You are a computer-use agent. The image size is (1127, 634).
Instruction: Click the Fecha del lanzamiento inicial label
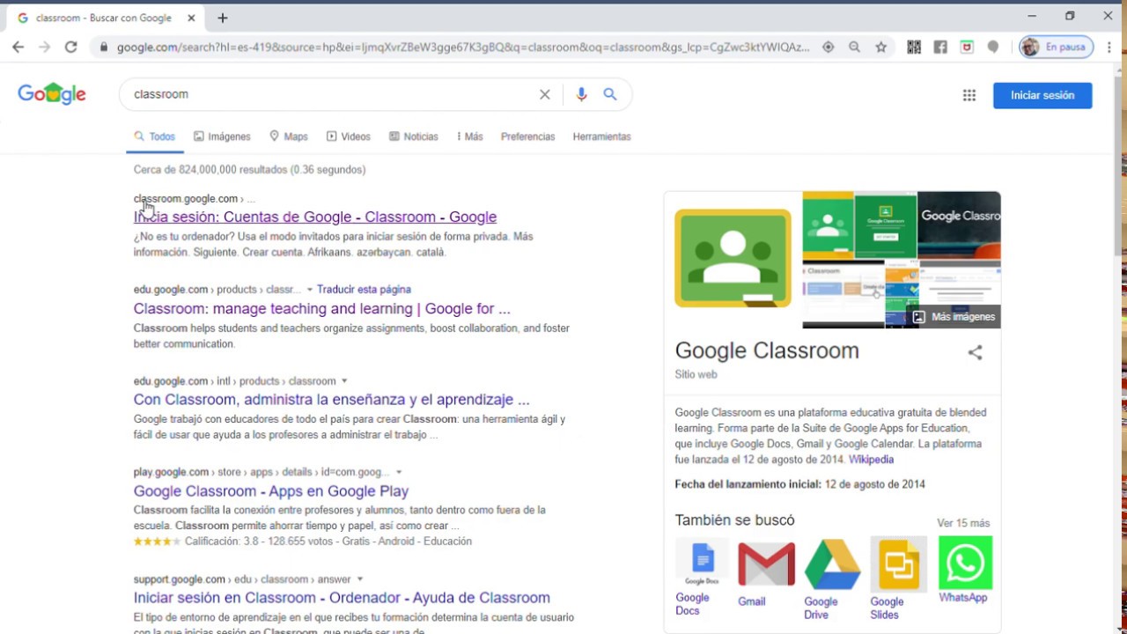[748, 484]
